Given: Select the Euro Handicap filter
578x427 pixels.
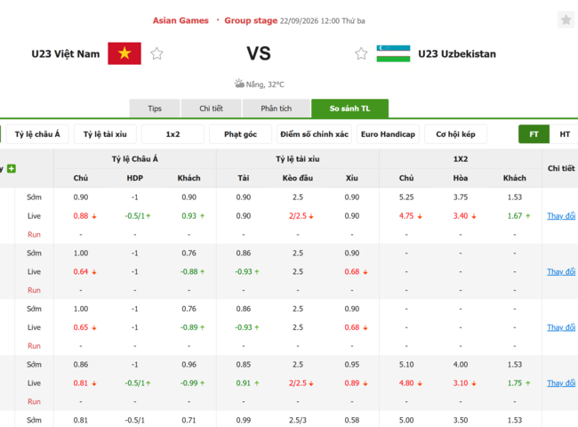Looking at the screenshot, I should coord(388,134).
